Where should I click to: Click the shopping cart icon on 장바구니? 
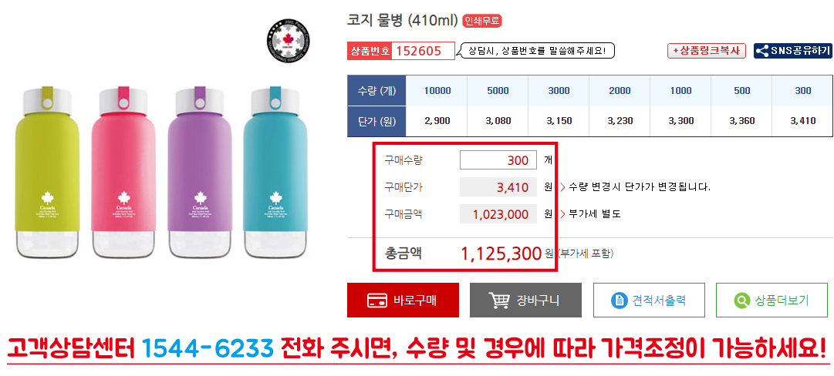499,300
